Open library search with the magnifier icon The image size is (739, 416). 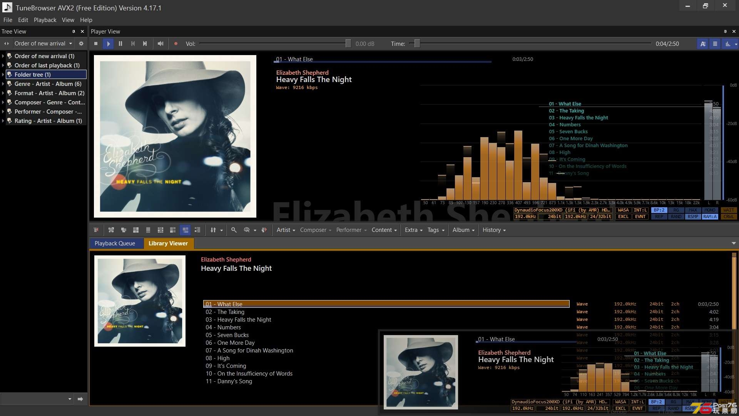(234, 230)
